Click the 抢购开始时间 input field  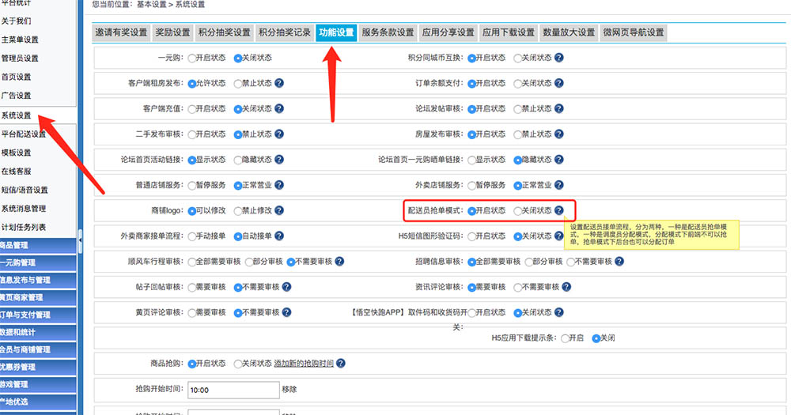tap(233, 390)
